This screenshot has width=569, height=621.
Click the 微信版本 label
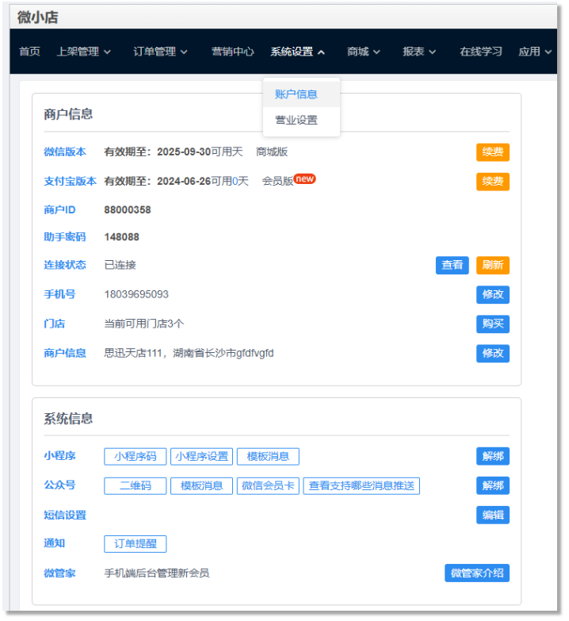pyautogui.click(x=65, y=152)
